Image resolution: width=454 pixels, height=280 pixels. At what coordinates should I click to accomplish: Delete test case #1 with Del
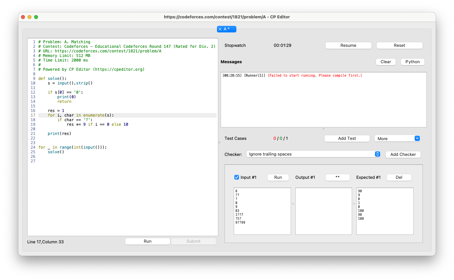click(399, 177)
